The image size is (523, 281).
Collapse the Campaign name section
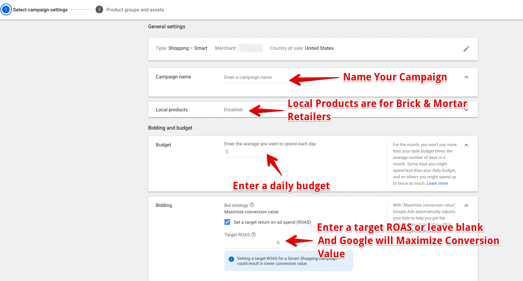[466, 77]
